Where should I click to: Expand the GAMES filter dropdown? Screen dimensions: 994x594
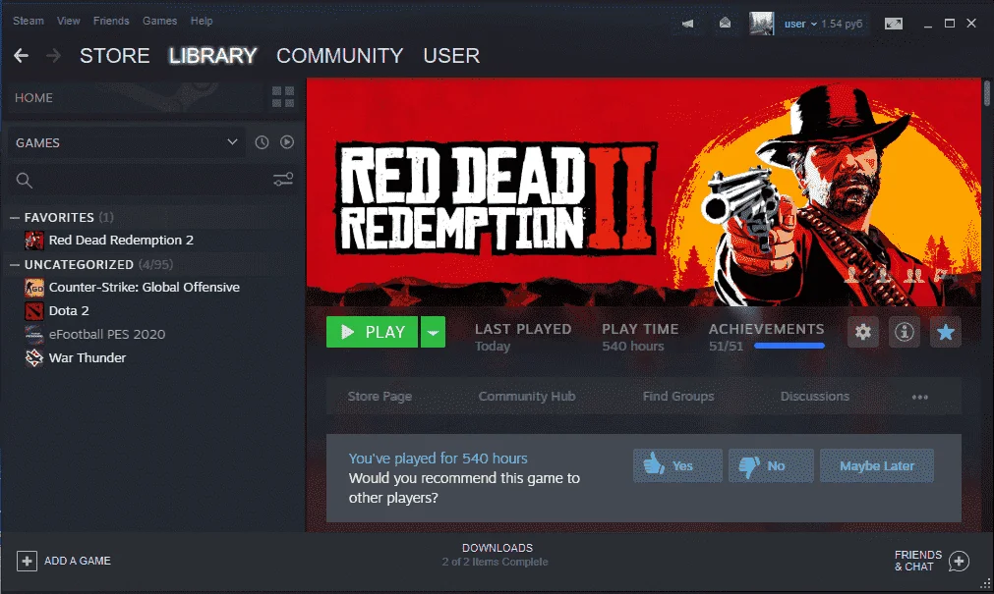[126, 142]
